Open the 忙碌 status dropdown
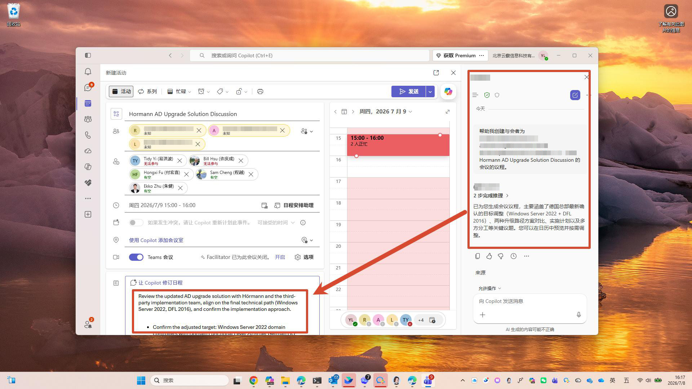 click(179, 91)
